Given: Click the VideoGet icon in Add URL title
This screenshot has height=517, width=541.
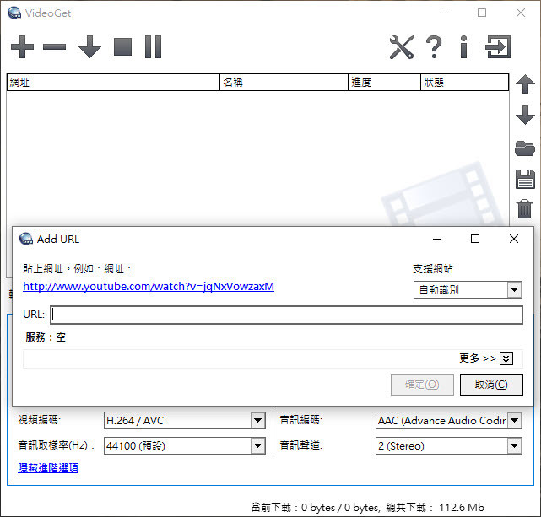Looking at the screenshot, I should click(26, 239).
